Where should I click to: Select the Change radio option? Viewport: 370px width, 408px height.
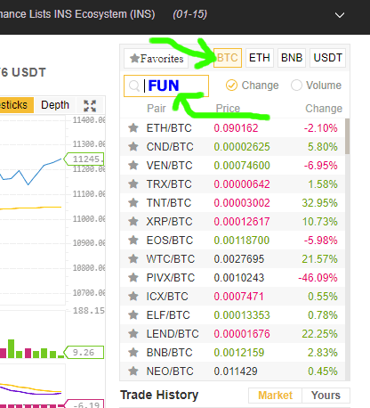coord(231,86)
